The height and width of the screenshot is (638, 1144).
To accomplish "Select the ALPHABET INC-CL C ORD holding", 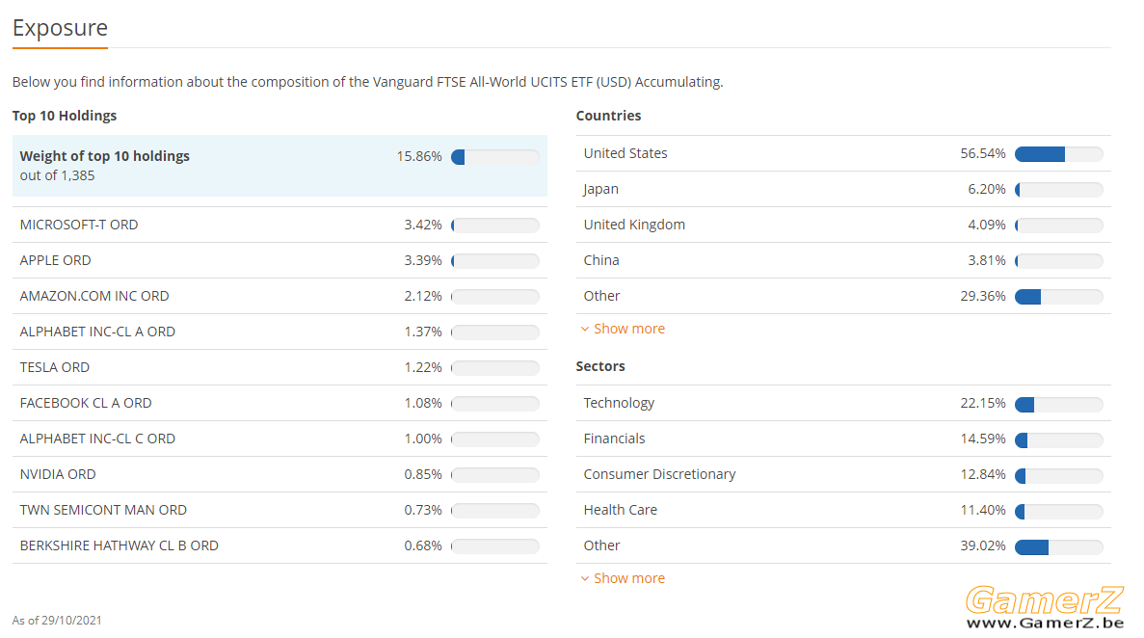I will point(279,439).
